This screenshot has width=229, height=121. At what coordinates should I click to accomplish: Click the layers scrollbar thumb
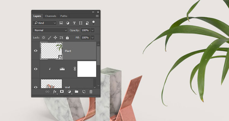[99, 55]
